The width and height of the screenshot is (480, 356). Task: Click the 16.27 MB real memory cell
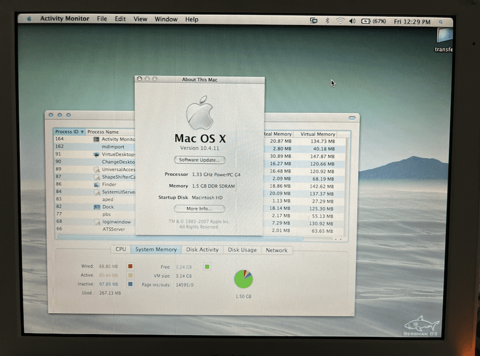click(280, 164)
